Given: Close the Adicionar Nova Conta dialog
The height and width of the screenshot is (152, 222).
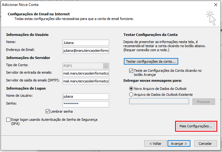Looking at the screenshot, I should tap(216, 5).
